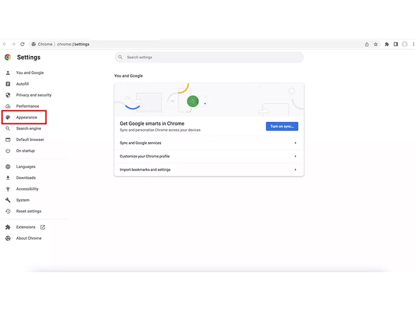Click the Default browser window icon
The width and height of the screenshot is (415, 311).
point(8,139)
